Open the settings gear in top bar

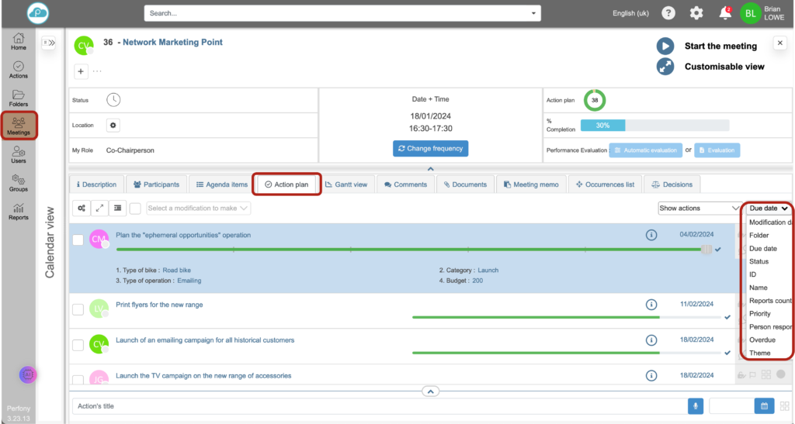tap(696, 13)
